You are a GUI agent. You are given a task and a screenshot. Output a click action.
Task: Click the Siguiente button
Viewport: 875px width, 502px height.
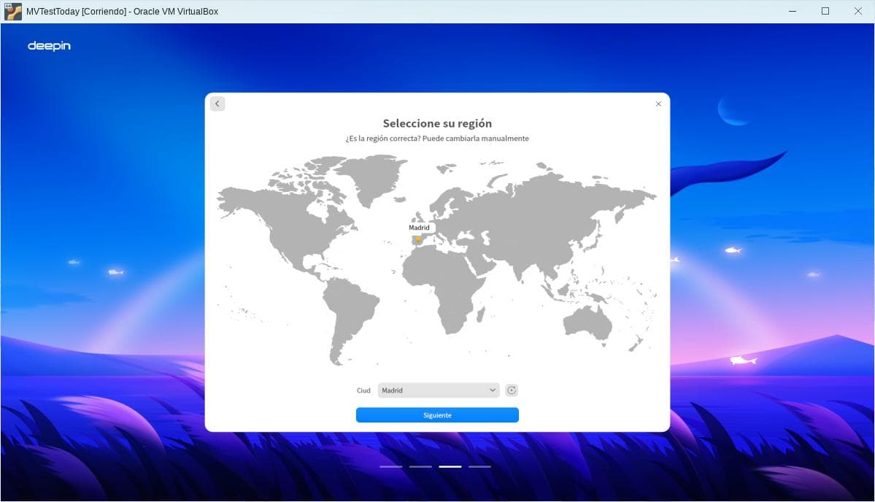click(438, 415)
